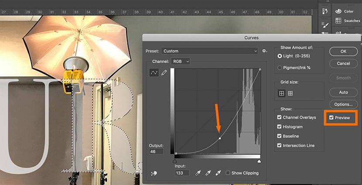Open the Brush settings panel icon
The height and width of the screenshot is (185, 362).
coord(325,25)
